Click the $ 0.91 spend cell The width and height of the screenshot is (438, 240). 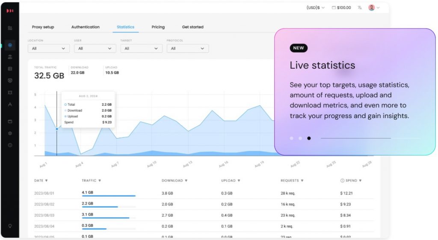[x=345, y=226]
